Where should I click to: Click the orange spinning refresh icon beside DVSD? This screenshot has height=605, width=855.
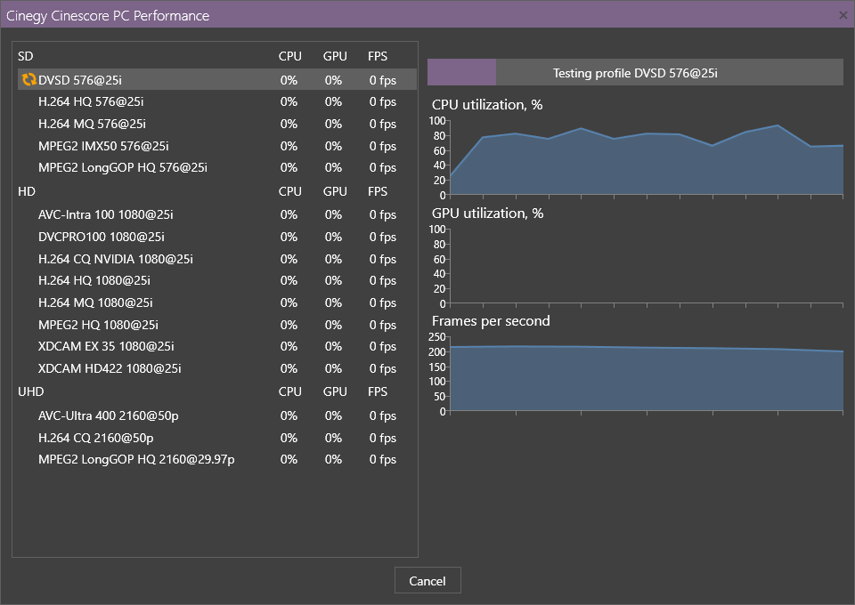(28, 79)
